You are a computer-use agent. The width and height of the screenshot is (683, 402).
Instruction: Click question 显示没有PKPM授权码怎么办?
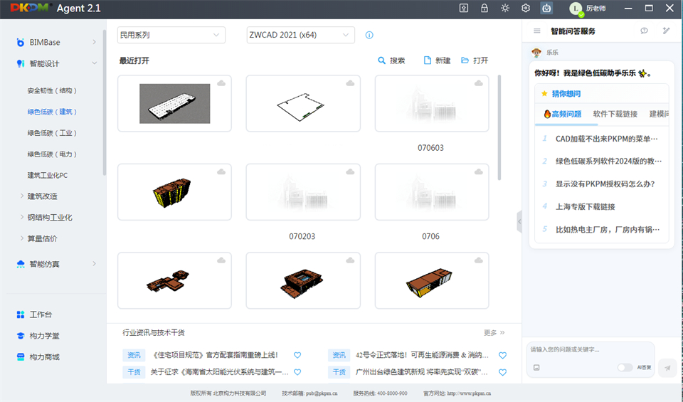coord(605,184)
